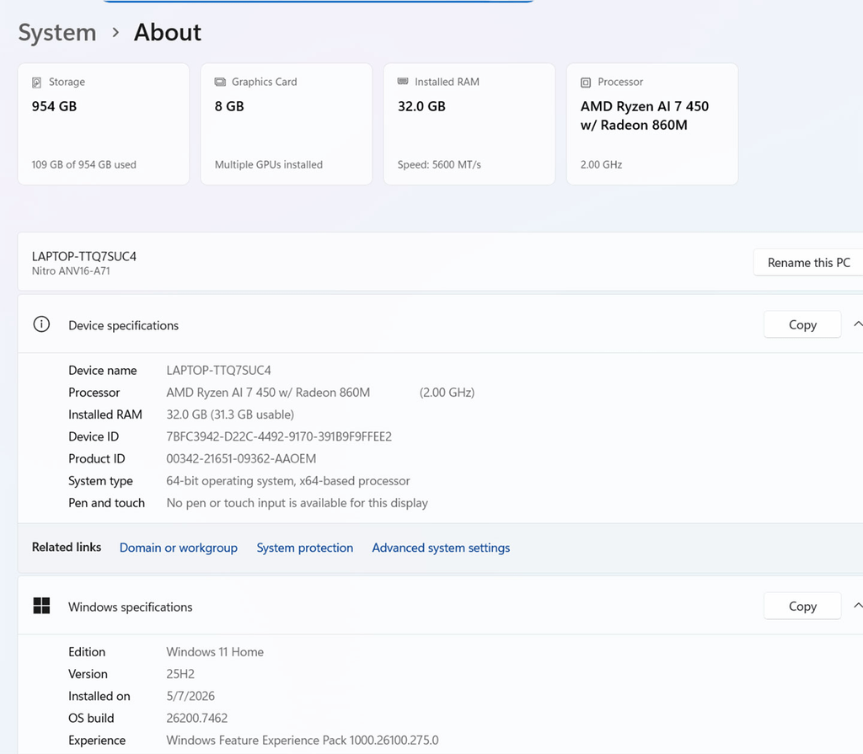Open Advanced system settings link

(x=441, y=548)
